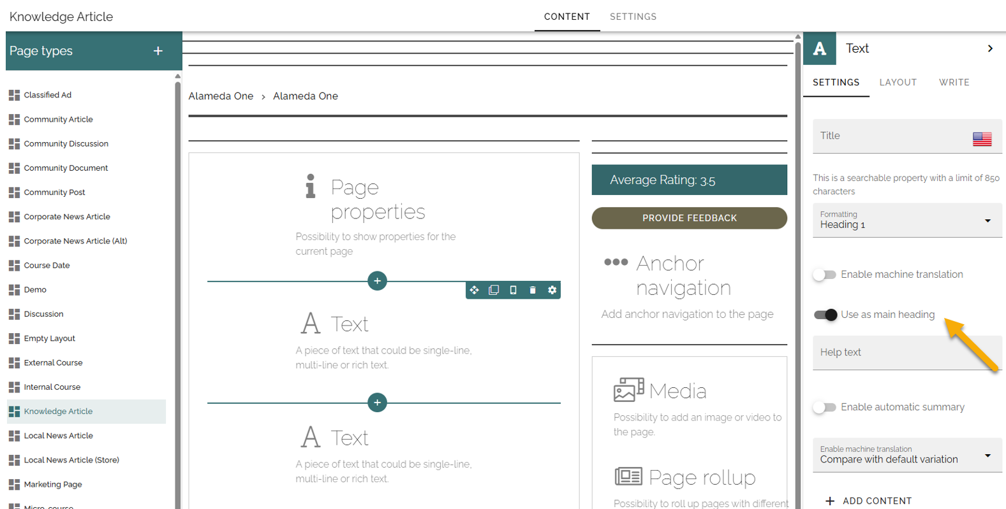Switch to the top SETTINGS tab
This screenshot has width=1006, height=509.
(x=633, y=17)
